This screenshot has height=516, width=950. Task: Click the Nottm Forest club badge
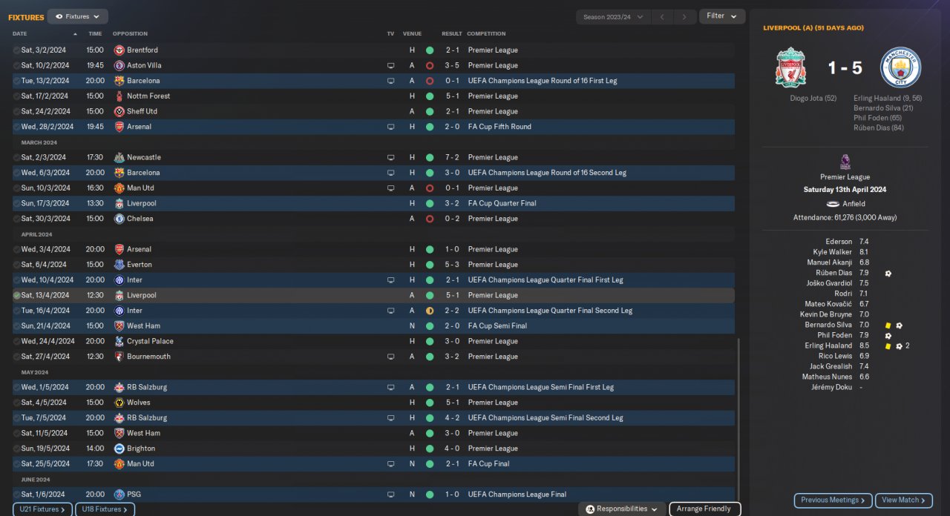pyautogui.click(x=119, y=96)
